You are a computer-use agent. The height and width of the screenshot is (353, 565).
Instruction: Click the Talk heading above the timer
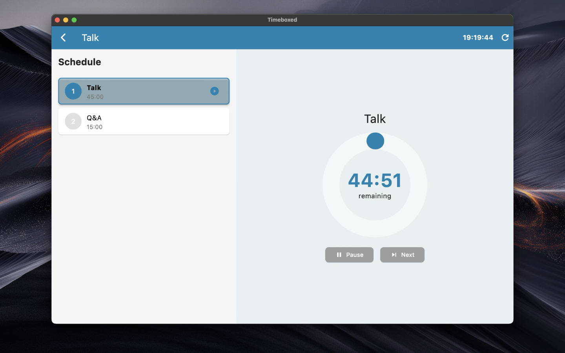pos(375,119)
